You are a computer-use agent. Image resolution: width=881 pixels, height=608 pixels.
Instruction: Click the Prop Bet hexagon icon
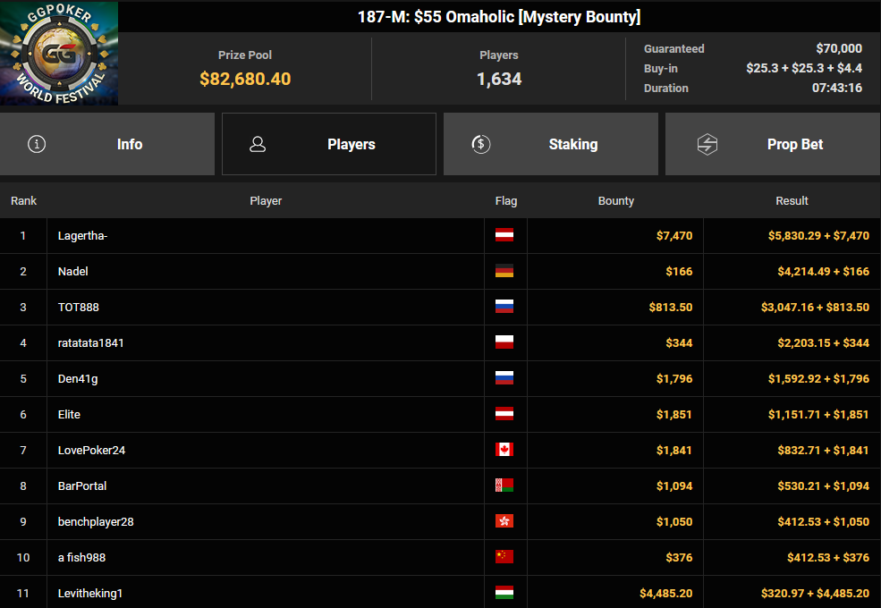click(x=707, y=144)
